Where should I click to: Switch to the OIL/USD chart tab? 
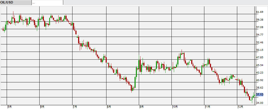coord(15,2)
